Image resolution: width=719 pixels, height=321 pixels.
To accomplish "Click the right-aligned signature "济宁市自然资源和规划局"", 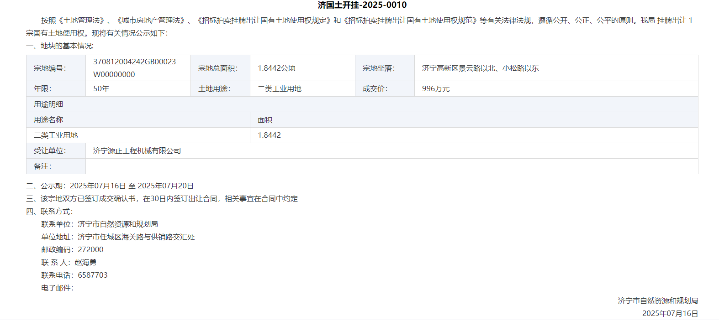I will point(658,301).
